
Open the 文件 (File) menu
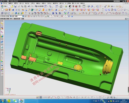pyautogui.click(x=4, y=3)
